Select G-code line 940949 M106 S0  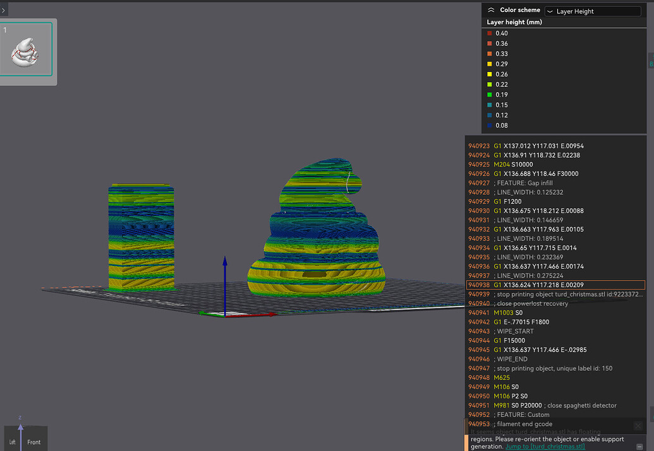tap(555, 387)
